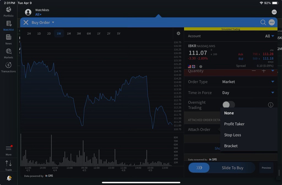Open chart settings gear
Screen dimensions: 282x185
point(178,33)
